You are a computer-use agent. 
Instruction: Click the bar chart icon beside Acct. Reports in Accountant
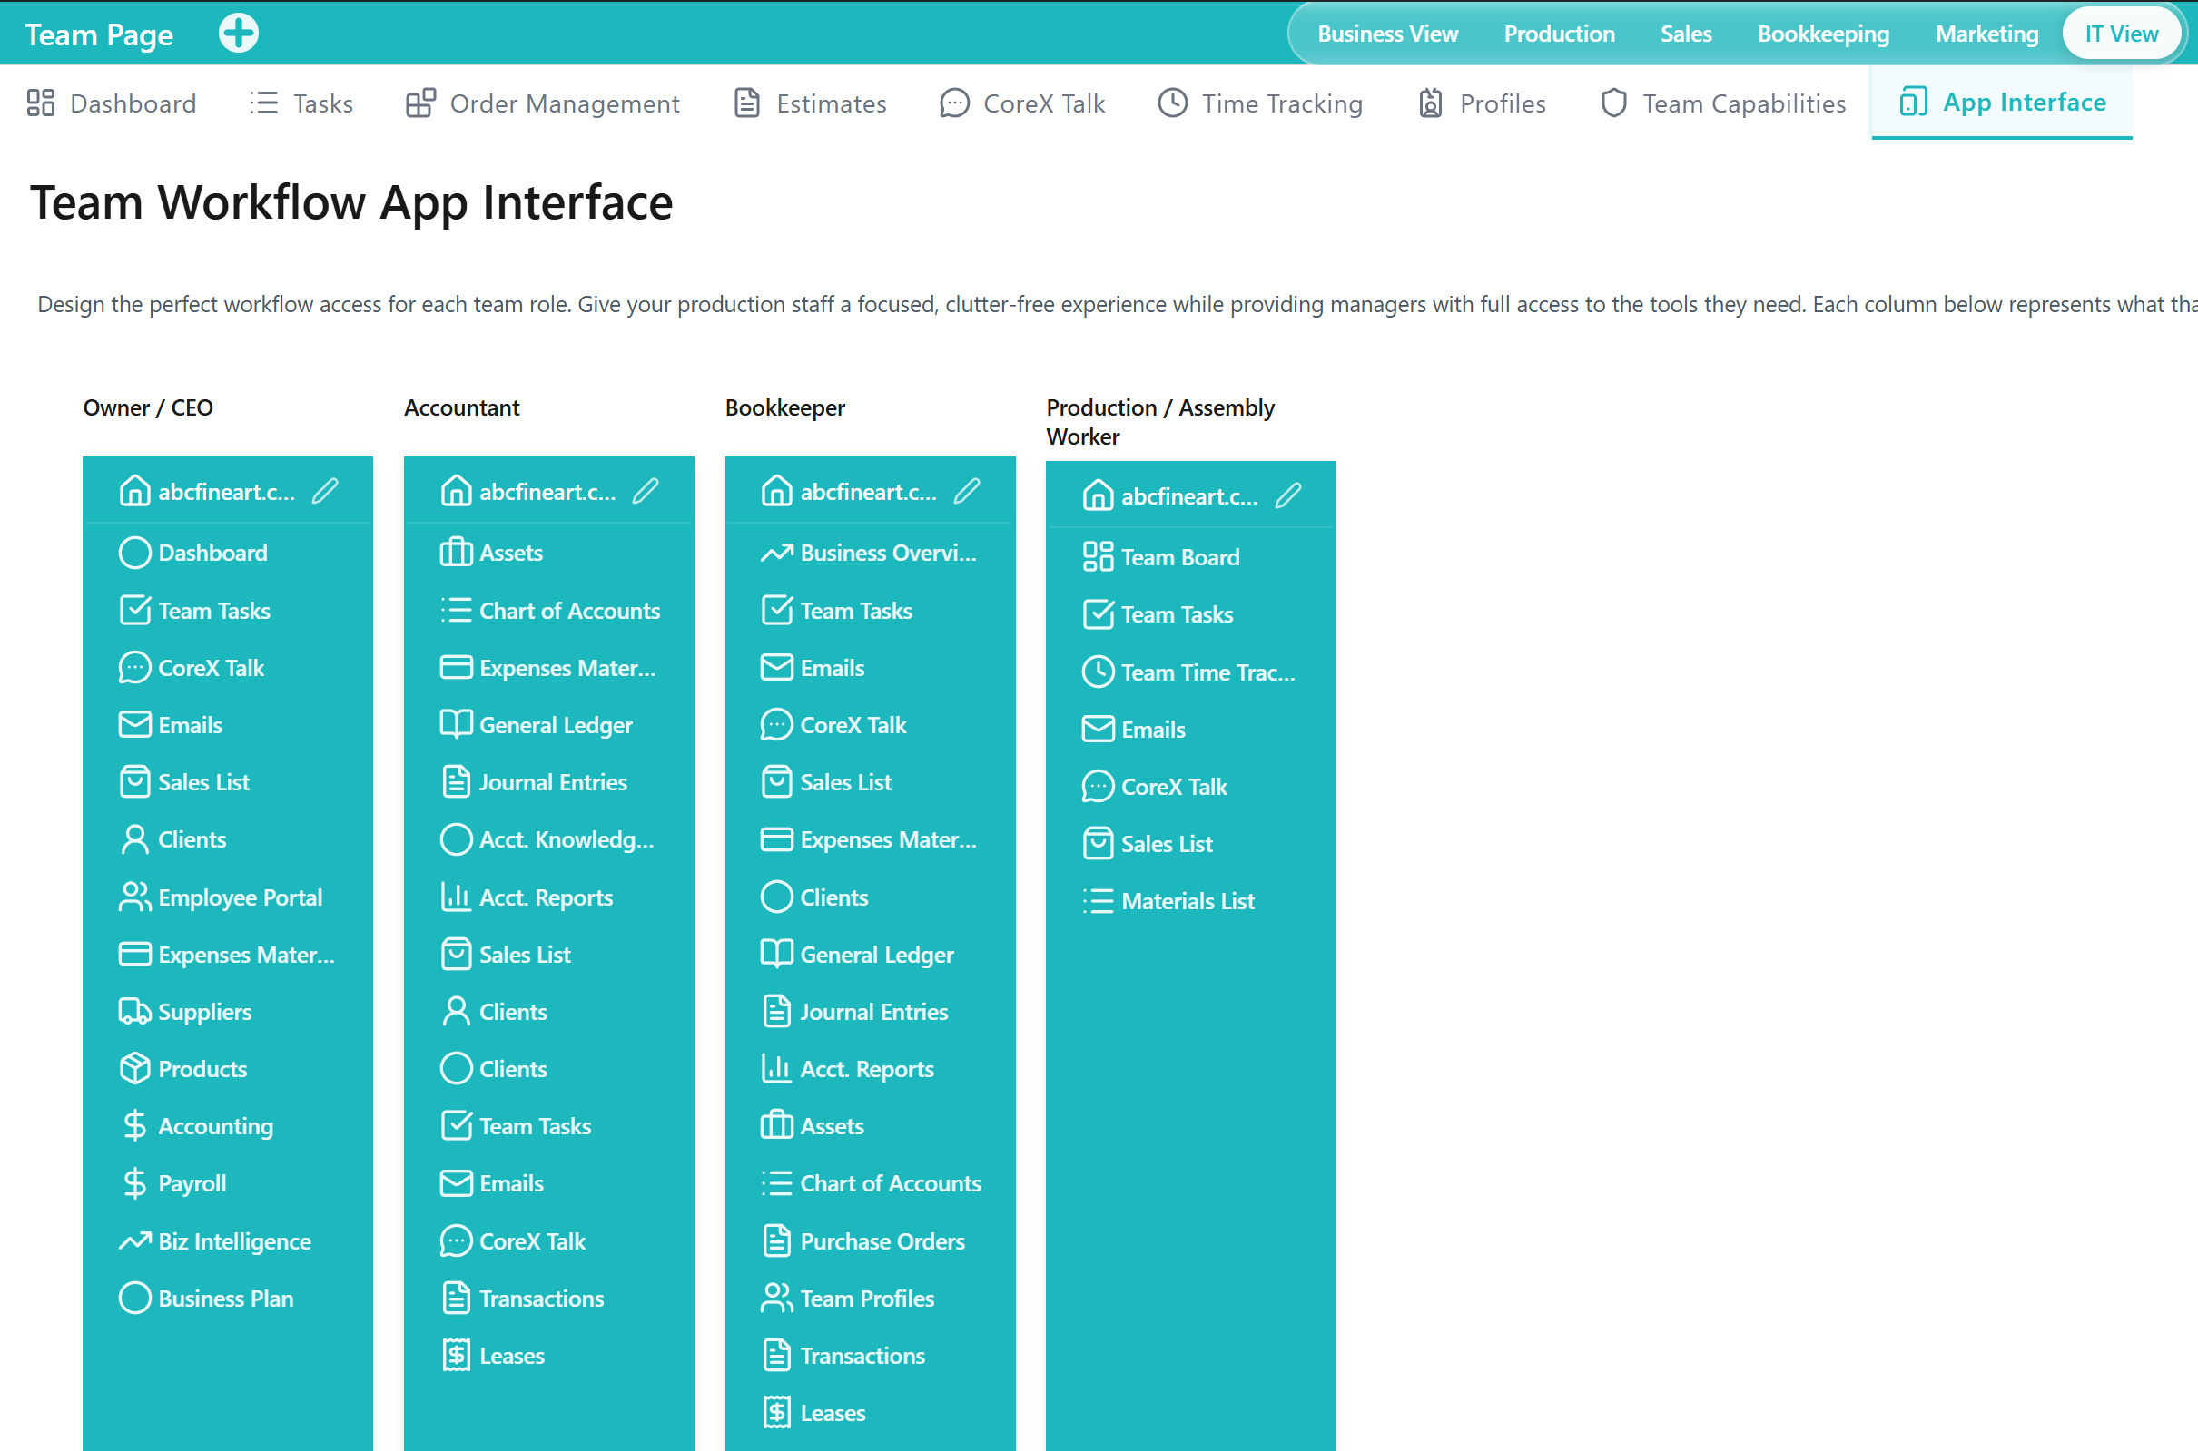click(x=456, y=897)
